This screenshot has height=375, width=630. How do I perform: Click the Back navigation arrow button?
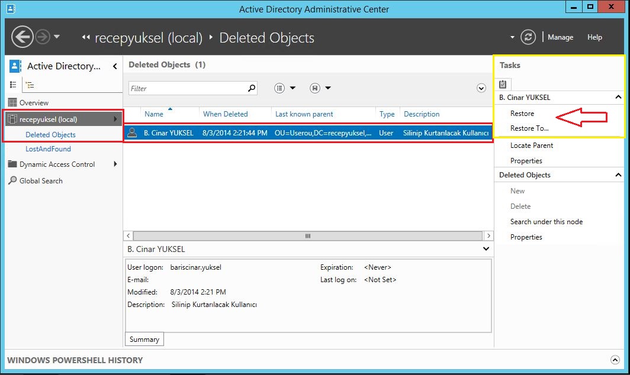click(x=22, y=37)
